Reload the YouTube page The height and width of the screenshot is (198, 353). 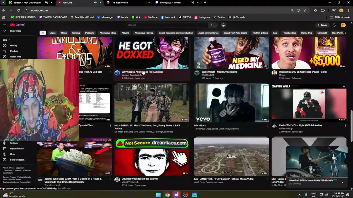[x=18, y=10]
